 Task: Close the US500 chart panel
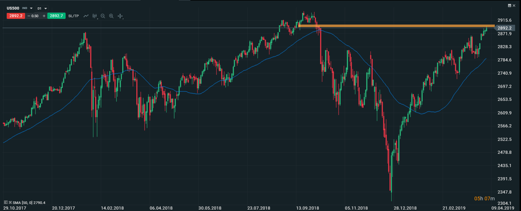(514, 6)
